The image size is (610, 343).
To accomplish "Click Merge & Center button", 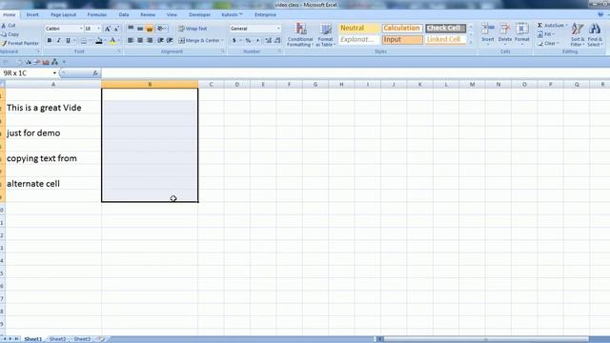I will [199, 40].
